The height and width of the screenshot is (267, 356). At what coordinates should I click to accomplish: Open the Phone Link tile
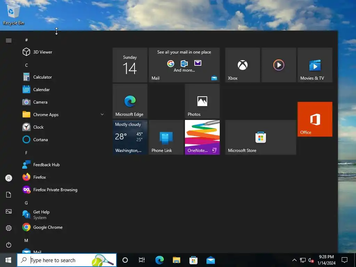pyautogui.click(x=166, y=137)
